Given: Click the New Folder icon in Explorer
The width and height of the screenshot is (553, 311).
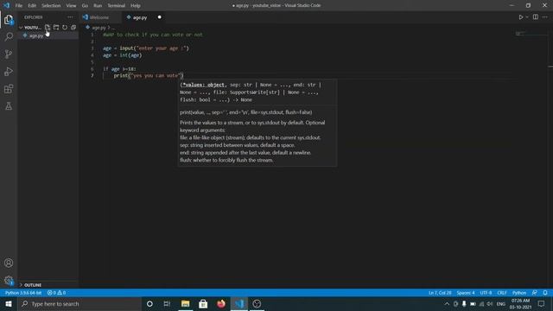Looking at the screenshot, I should 56,27.
